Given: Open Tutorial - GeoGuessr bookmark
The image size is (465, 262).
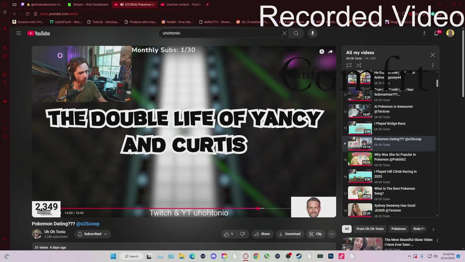Looking at the screenshot, I should (x=103, y=22).
